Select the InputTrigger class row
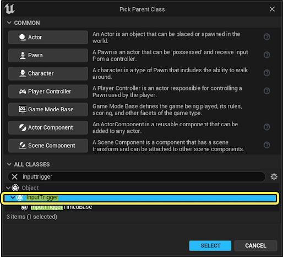Image resolution: width=283 pixels, height=257 pixels. 140,197
